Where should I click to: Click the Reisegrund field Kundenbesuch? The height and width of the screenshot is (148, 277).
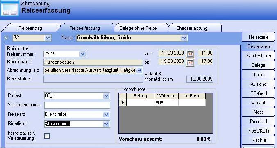coord(93,62)
